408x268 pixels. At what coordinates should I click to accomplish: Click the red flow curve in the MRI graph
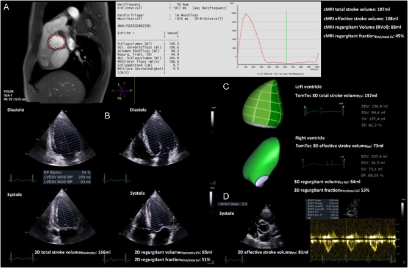click(x=277, y=39)
